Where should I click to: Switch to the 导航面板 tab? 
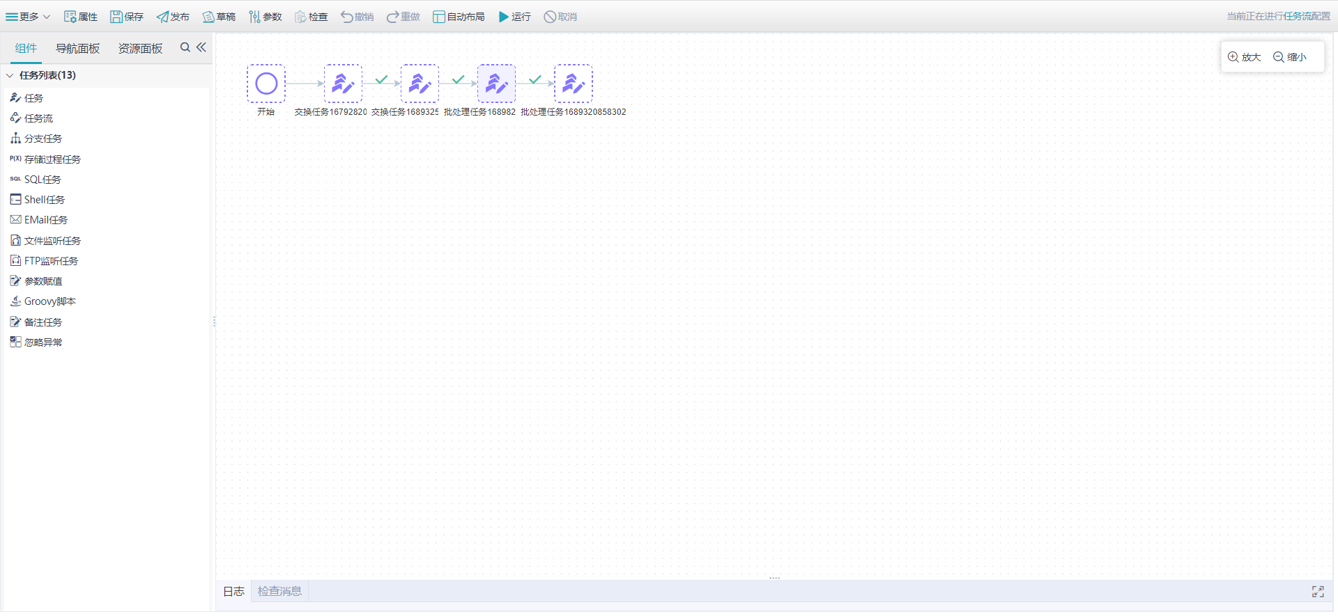pyautogui.click(x=78, y=48)
